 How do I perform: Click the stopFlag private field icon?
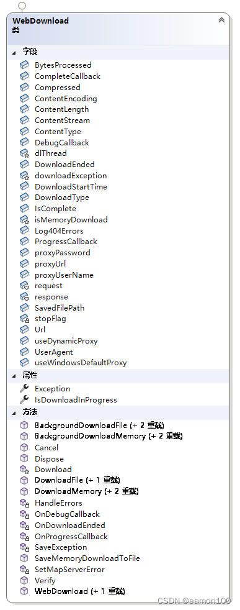(x=24, y=319)
